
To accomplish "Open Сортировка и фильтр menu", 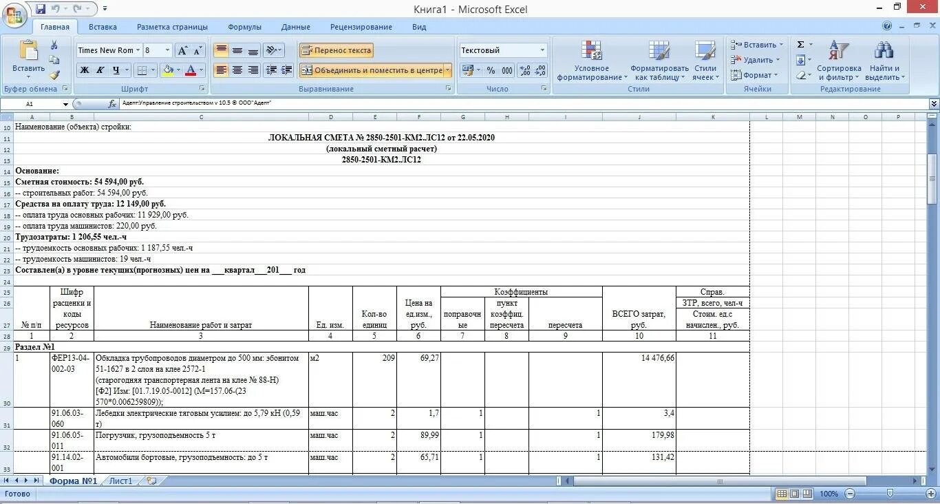I will point(839,61).
